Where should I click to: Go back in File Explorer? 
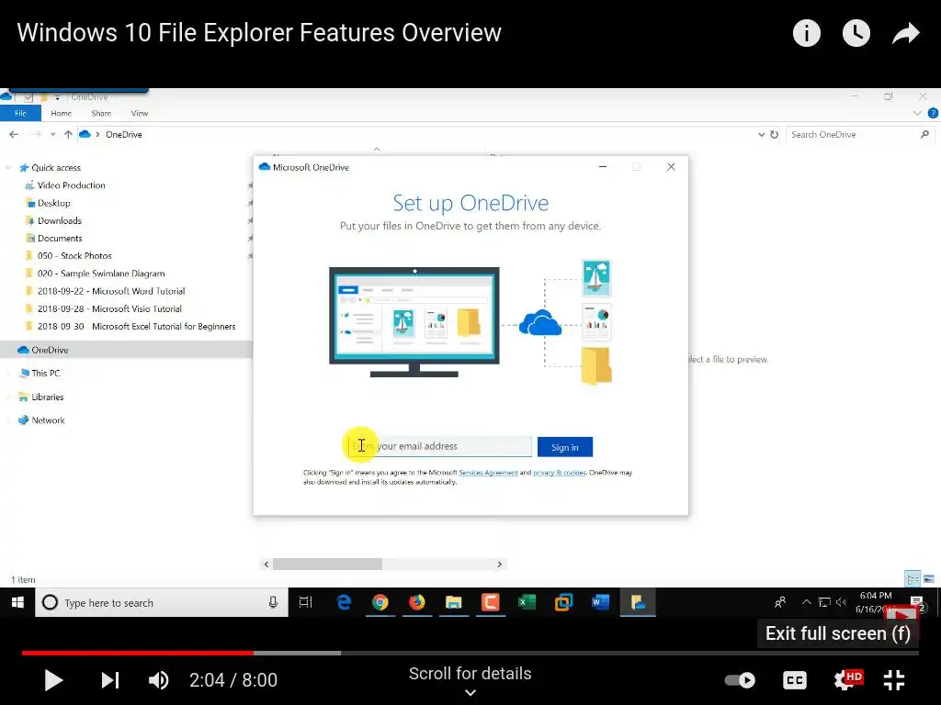tap(14, 134)
